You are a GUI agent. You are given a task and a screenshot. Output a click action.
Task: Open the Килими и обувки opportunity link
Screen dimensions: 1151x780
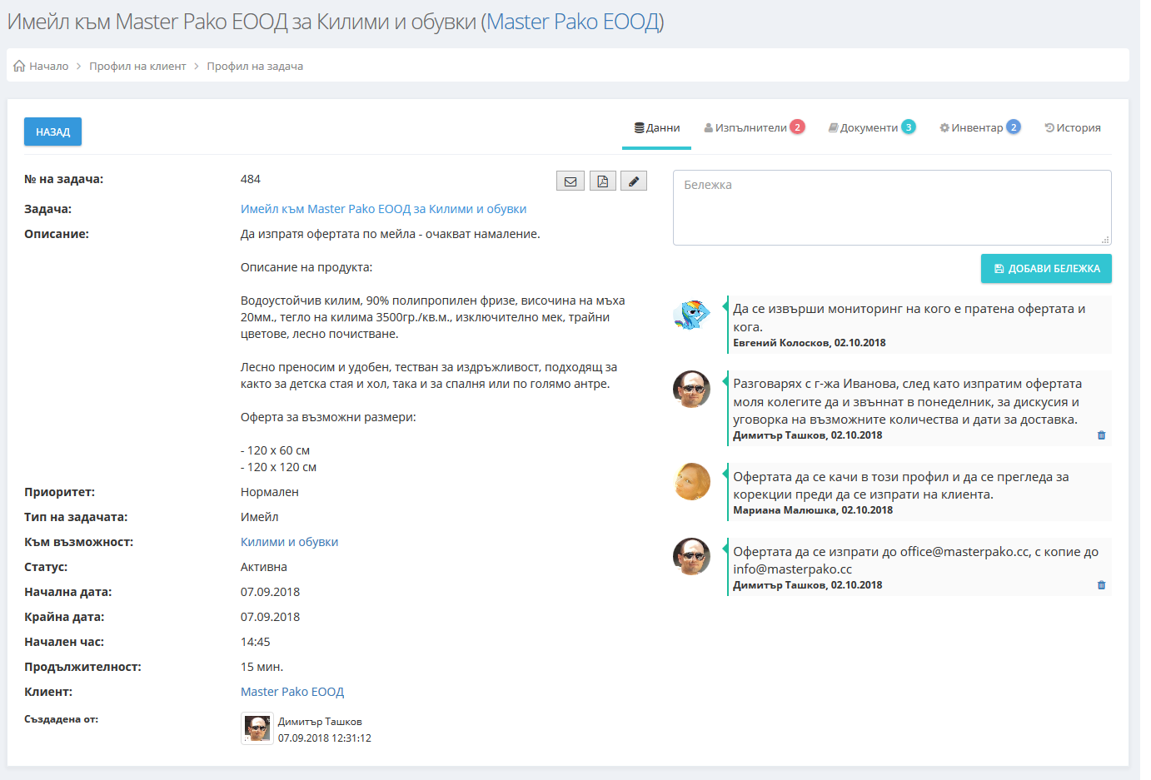coord(289,542)
